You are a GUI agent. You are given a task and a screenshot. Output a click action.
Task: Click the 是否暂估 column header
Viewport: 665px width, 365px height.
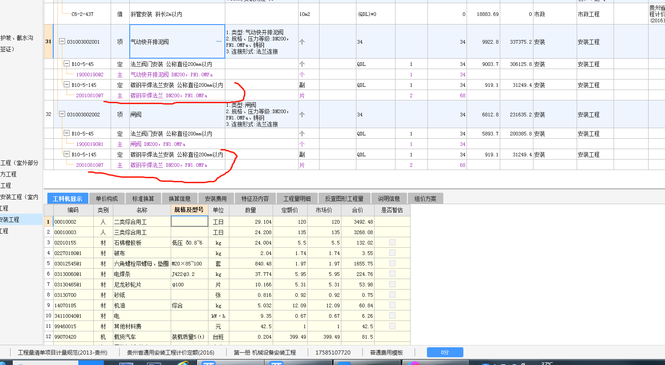pos(392,210)
